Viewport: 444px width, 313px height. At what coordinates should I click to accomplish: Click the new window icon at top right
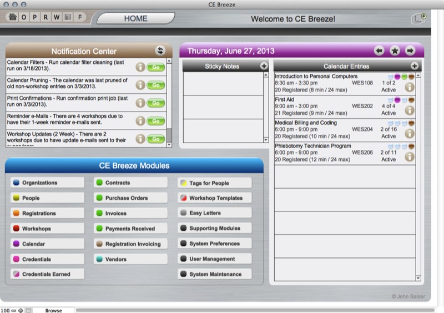[x=419, y=18]
